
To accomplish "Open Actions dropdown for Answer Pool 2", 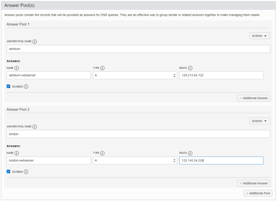I will coord(260,121).
